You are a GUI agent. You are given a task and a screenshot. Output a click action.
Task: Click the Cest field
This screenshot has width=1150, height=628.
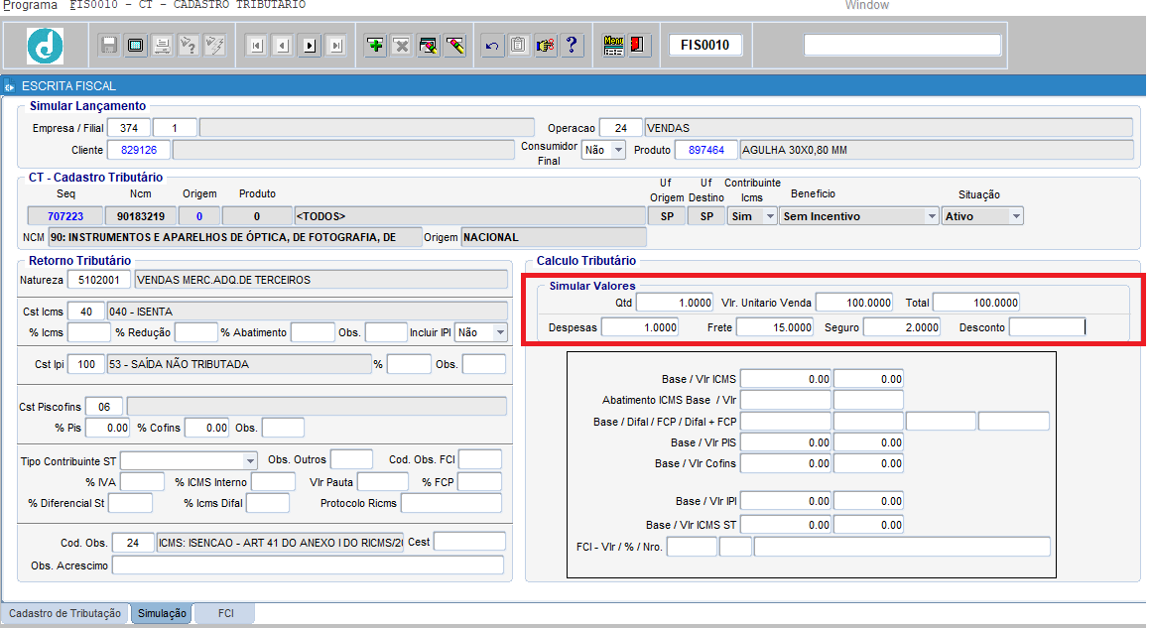pos(469,542)
